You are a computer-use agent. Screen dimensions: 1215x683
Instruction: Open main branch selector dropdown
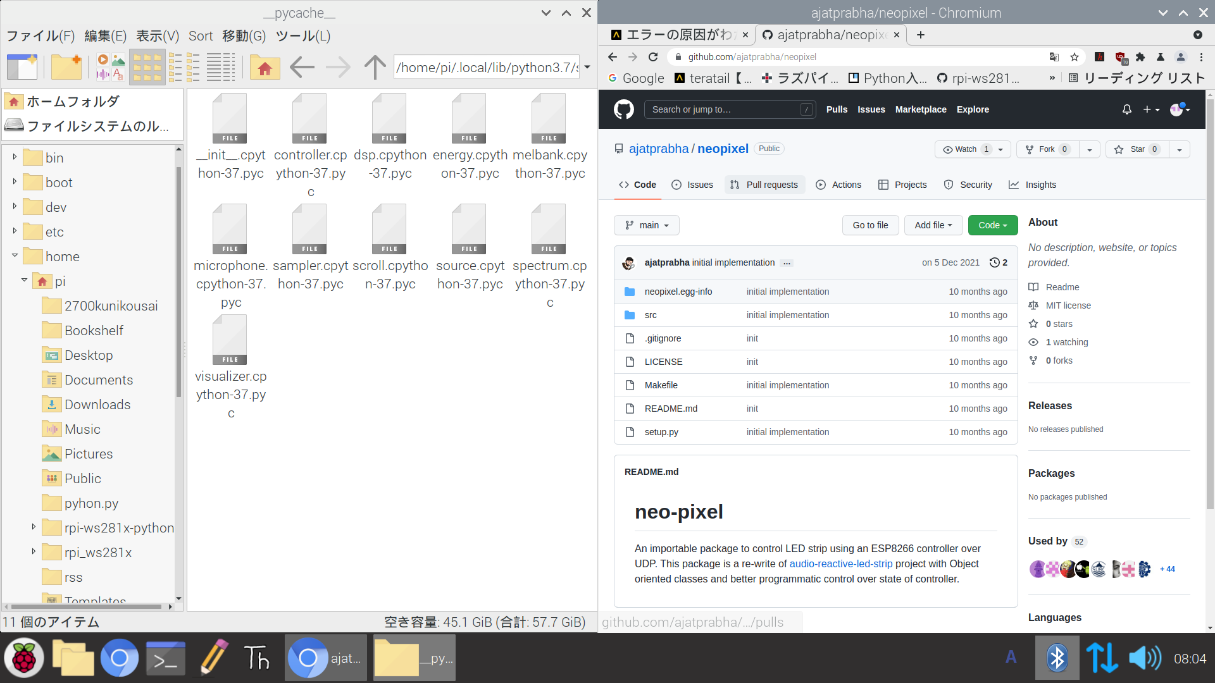coord(646,225)
